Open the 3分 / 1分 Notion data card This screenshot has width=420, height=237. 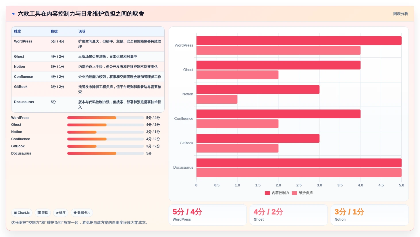click(370, 215)
